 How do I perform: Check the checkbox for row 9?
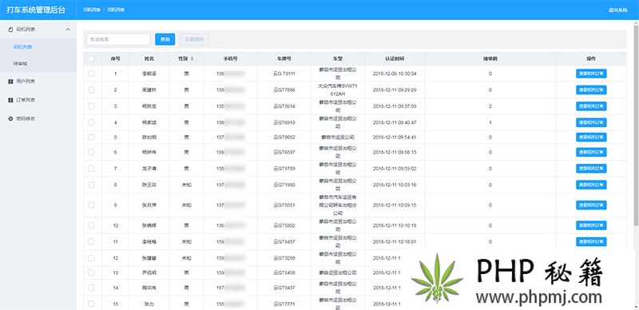tap(91, 205)
